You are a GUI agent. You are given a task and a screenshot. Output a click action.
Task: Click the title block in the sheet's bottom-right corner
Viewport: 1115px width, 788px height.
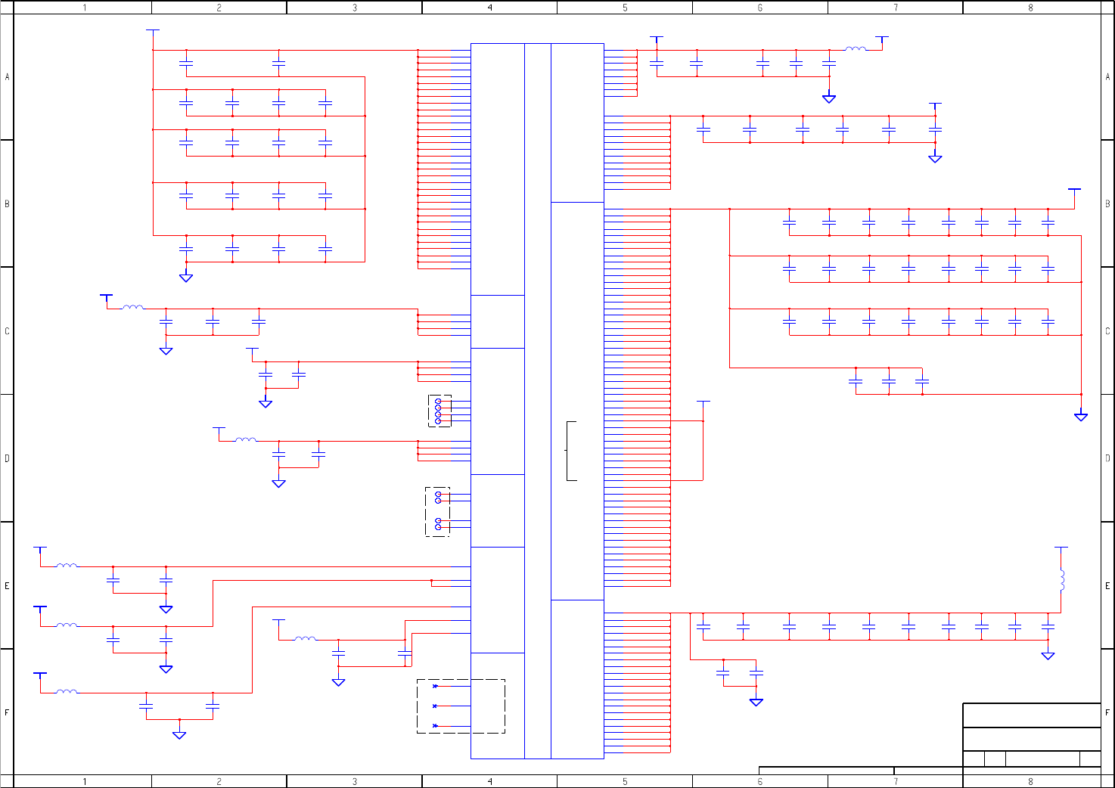(x=1031, y=735)
